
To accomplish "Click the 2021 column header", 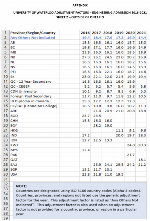I will point(141,33).
